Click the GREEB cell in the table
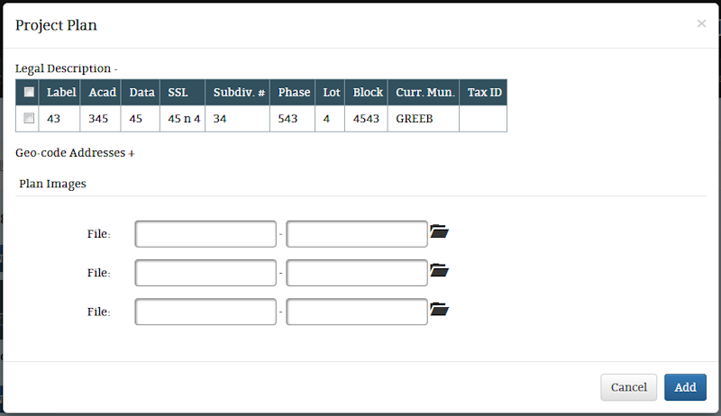Image resolution: width=721 pixels, height=416 pixels. pyautogui.click(x=424, y=119)
